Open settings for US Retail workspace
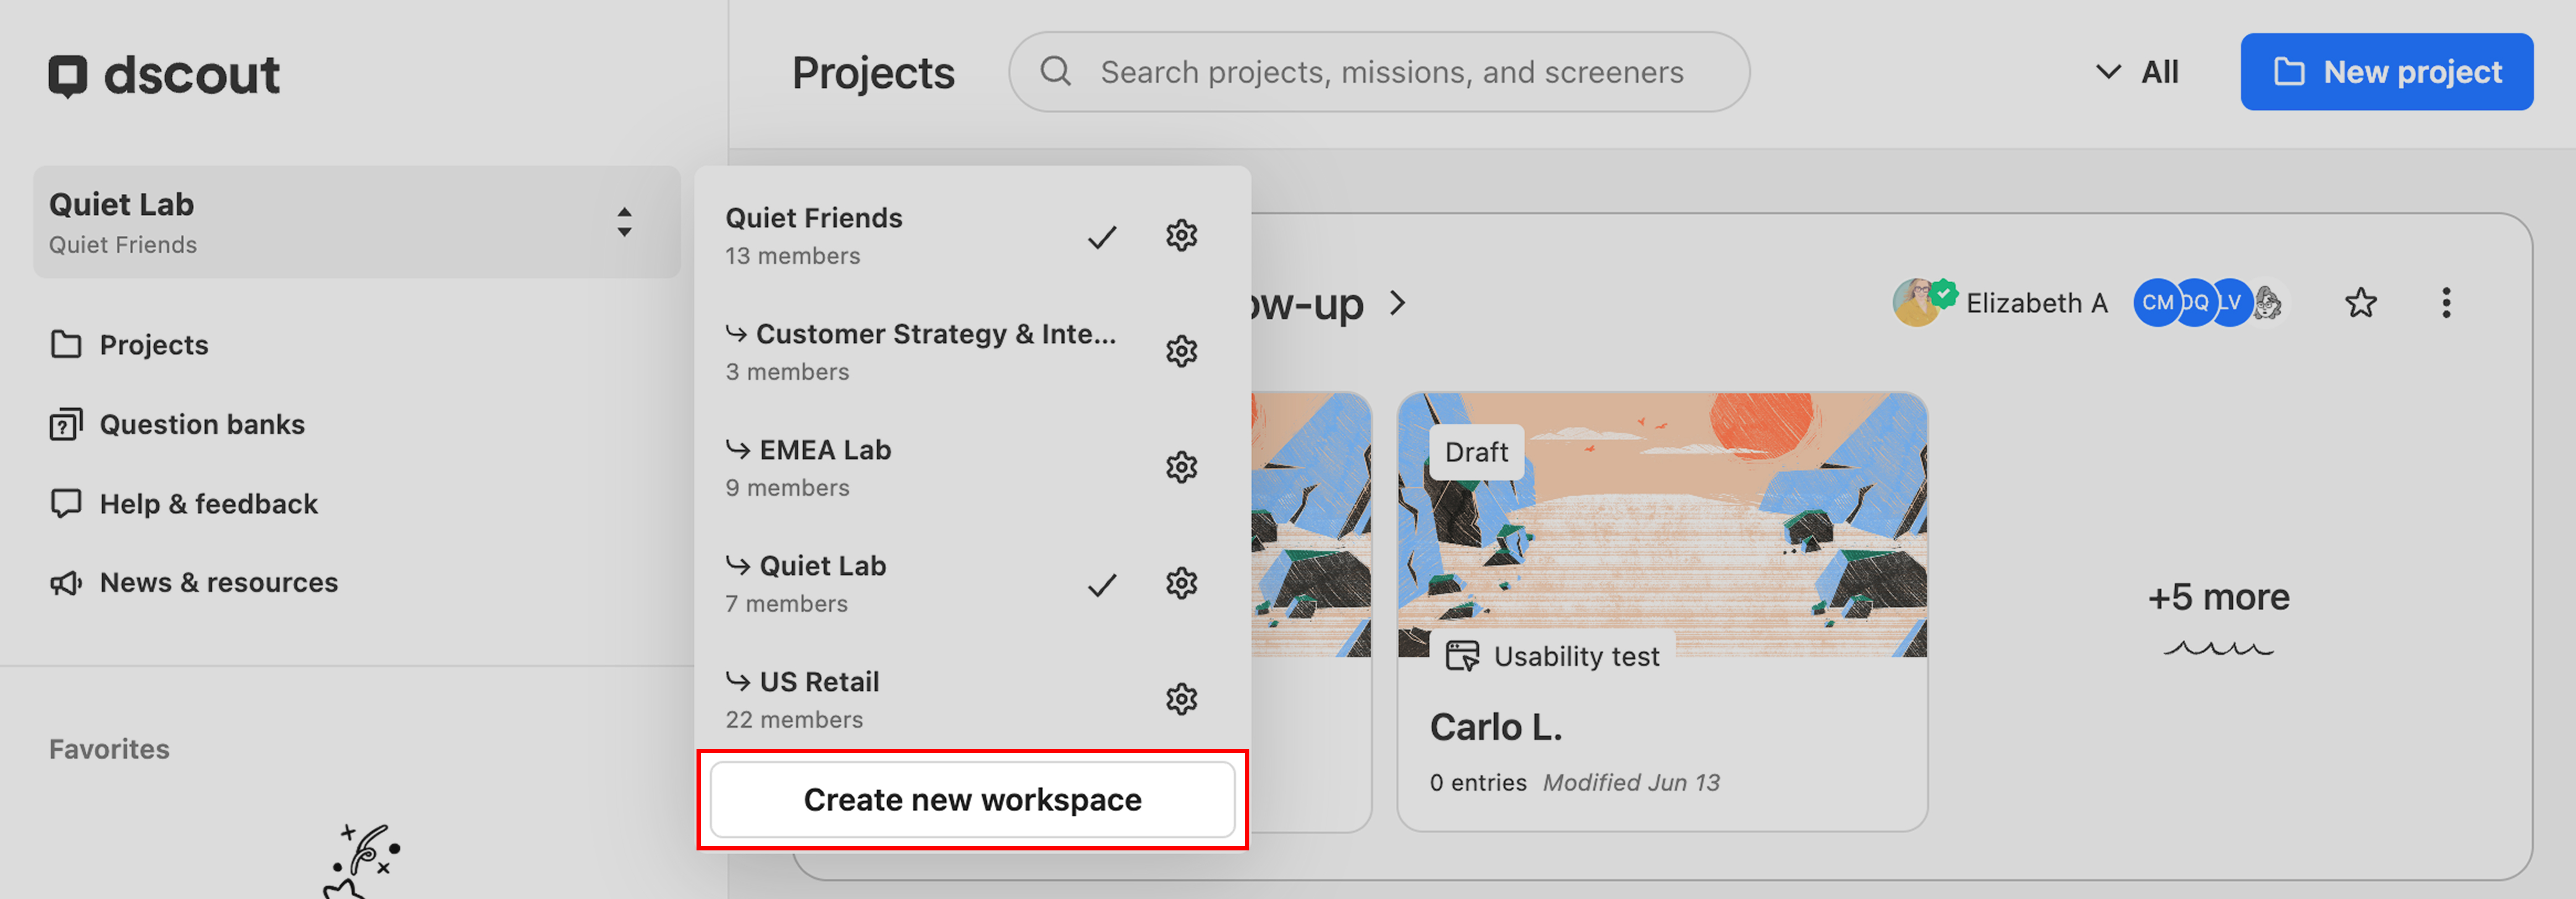This screenshot has height=899, width=2576. 1181,698
